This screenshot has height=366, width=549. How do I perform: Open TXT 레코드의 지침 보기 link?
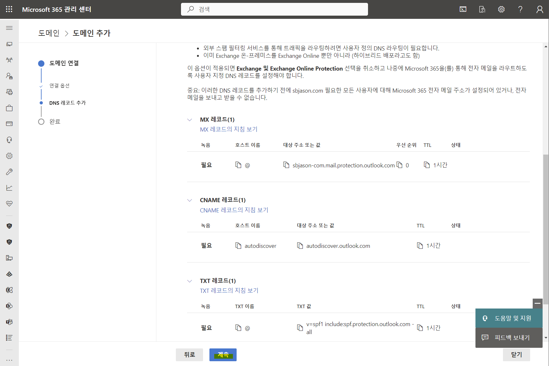coord(229,291)
